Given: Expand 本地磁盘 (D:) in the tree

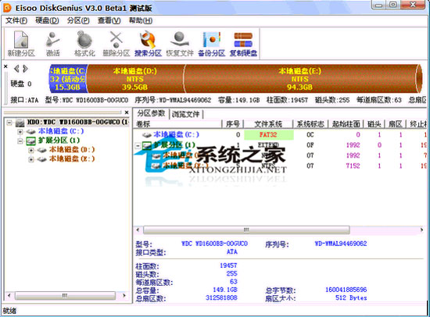Looking at the screenshot, I should (31, 150).
